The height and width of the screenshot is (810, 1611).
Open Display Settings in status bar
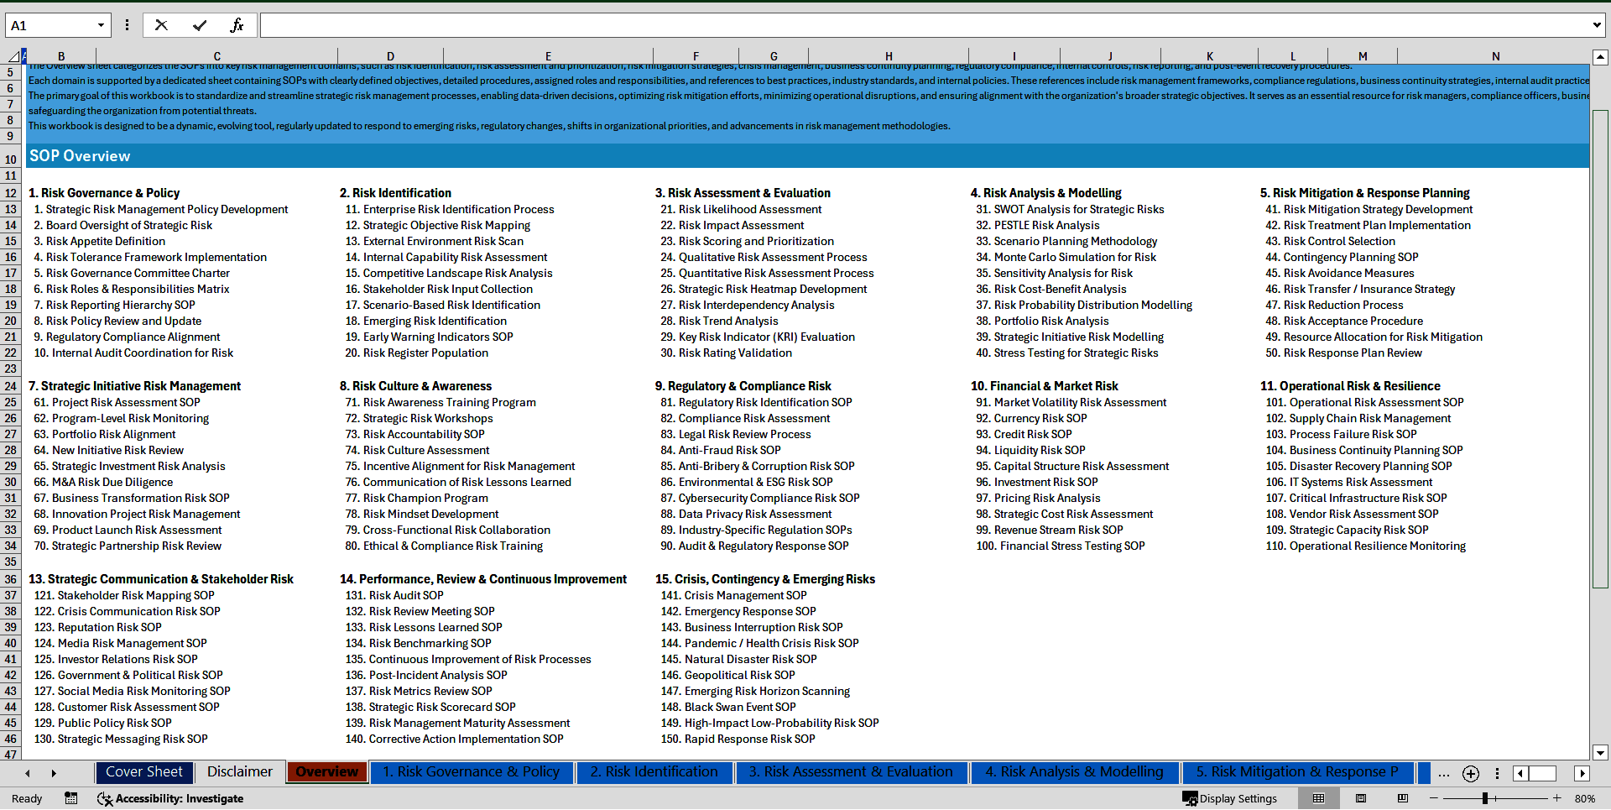[x=1230, y=798]
